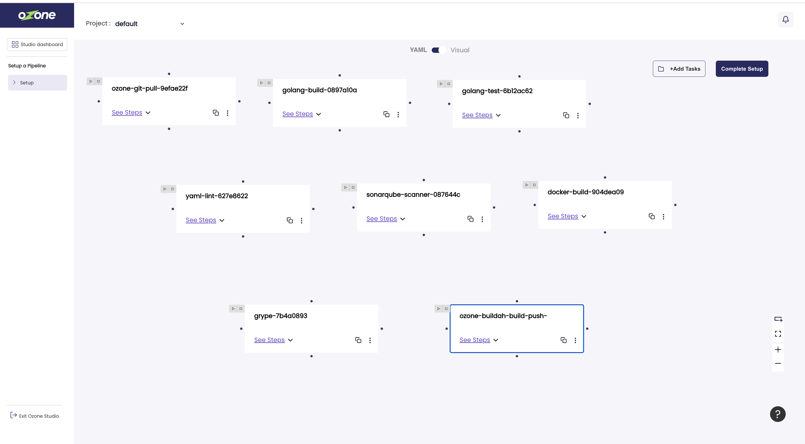Viewport: 805px width, 444px height.
Task: Expand the Setup sidebar item
Action: (37, 83)
